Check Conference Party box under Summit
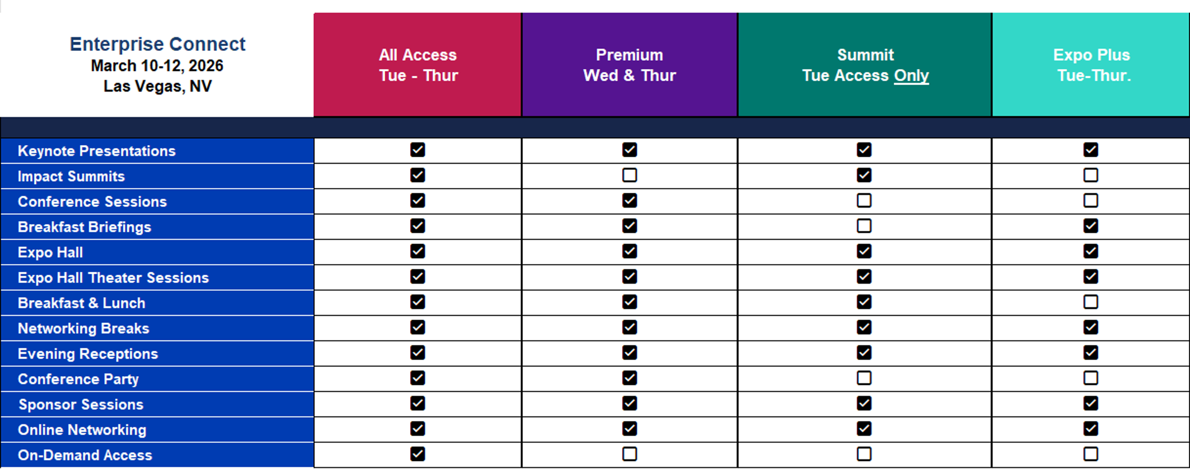The height and width of the screenshot is (469, 1190). (864, 378)
